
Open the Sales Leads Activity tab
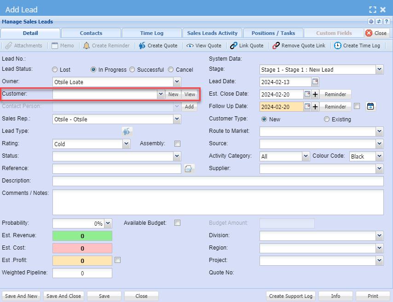click(x=212, y=33)
